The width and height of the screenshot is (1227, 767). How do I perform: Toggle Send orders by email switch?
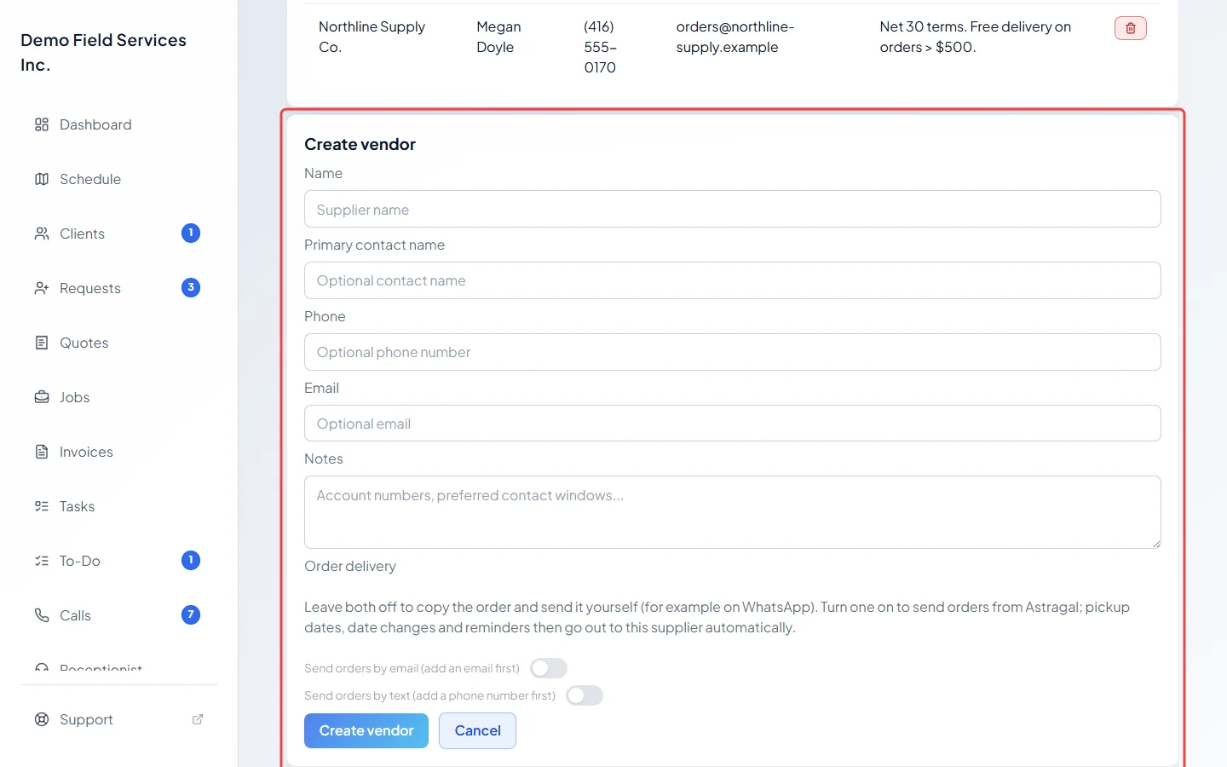549,668
